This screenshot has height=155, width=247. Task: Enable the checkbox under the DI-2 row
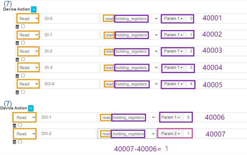pos(23,59)
